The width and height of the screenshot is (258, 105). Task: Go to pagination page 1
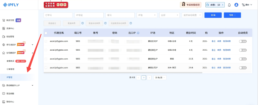pos(144,78)
